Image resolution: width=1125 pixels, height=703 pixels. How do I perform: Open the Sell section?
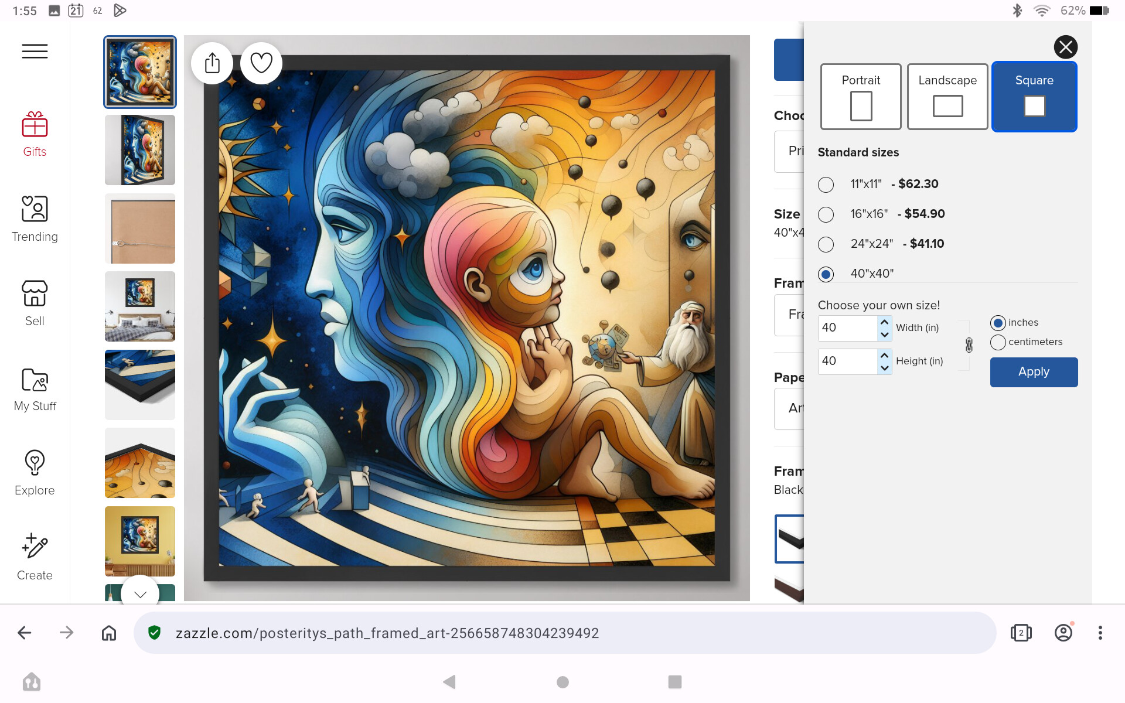click(35, 303)
